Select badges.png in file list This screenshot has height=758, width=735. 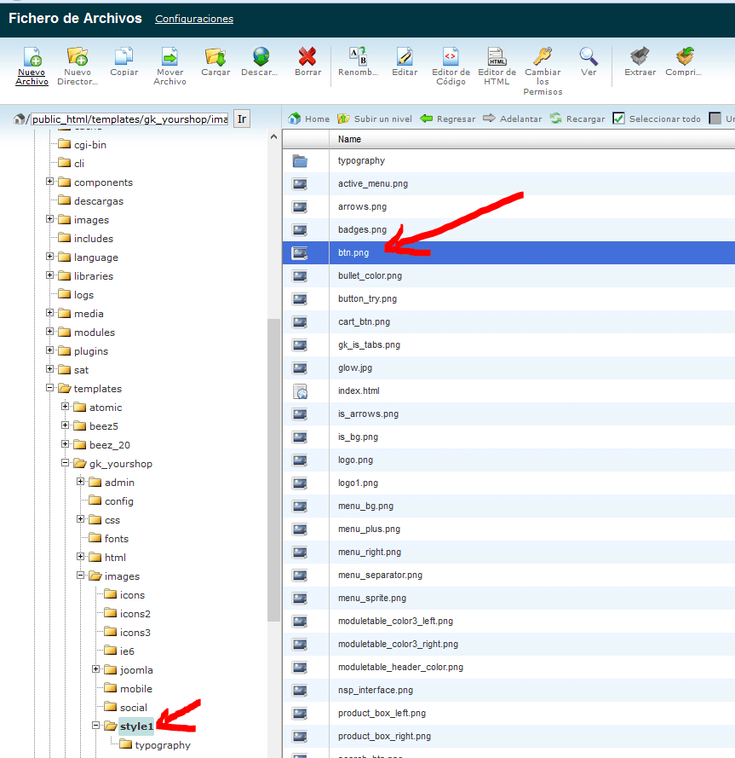[362, 229]
